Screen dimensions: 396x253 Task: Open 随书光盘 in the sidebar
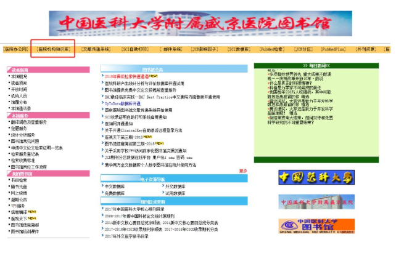[x=19, y=187]
